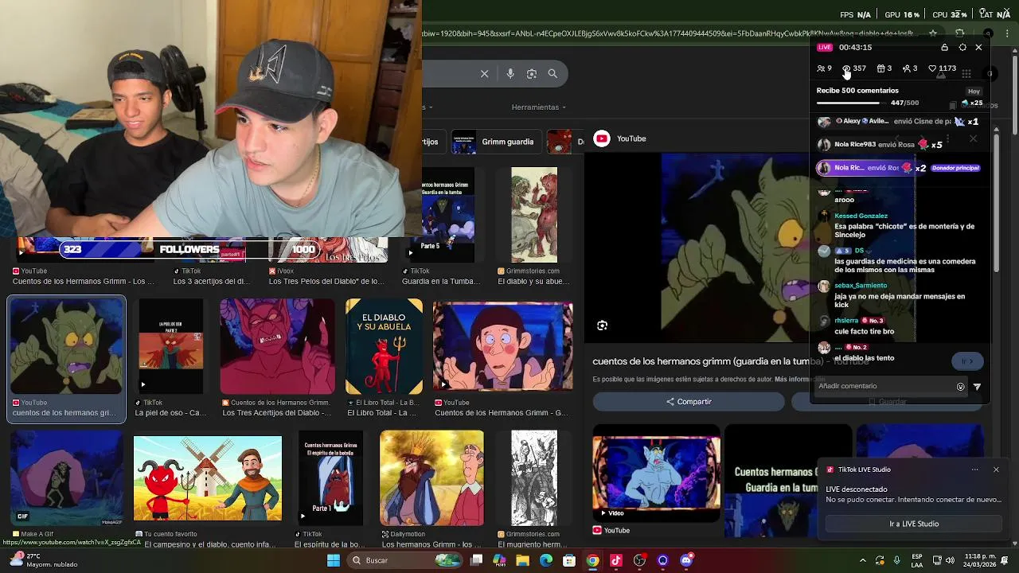
Task: Open settings gear in TikTok LIVE overlay
Action: [x=962, y=47]
